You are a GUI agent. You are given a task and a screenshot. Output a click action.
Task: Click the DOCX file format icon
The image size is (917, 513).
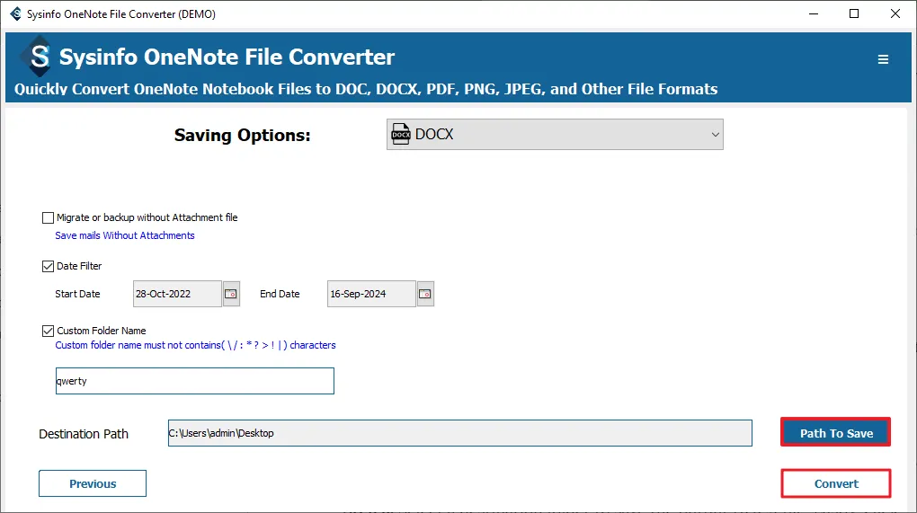click(x=401, y=135)
